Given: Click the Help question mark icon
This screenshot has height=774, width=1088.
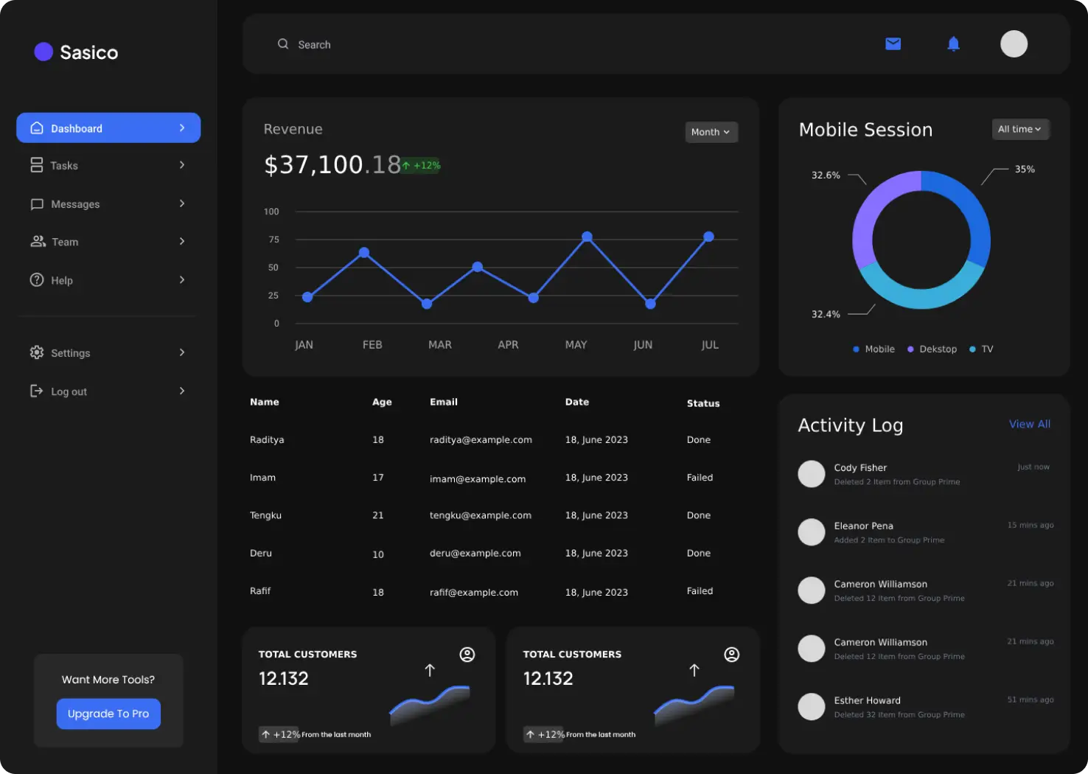Looking at the screenshot, I should pos(37,280).
